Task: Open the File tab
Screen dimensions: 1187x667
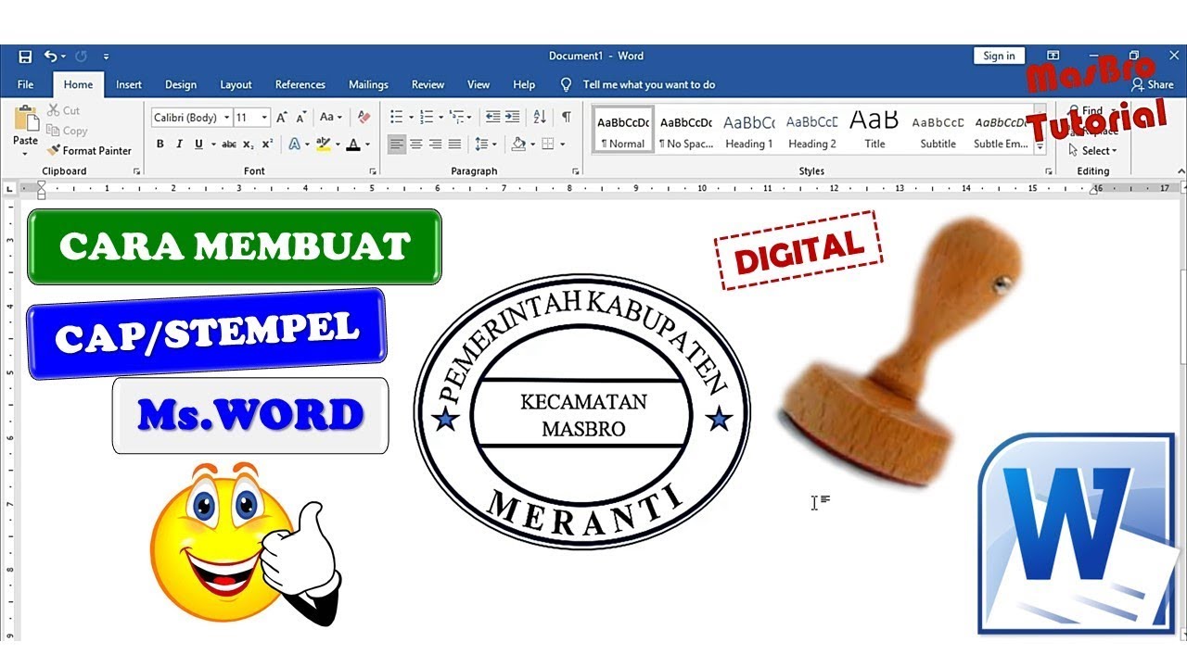Action: tap(25, 84)
